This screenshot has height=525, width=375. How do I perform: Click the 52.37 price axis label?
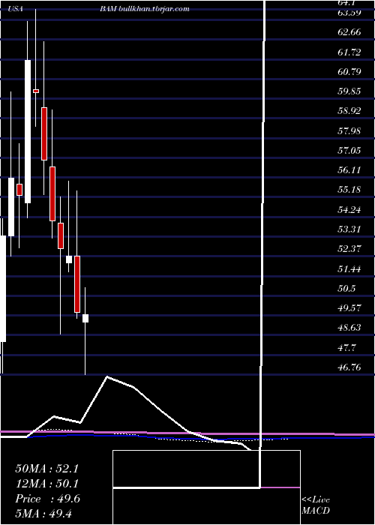point(349,249)
